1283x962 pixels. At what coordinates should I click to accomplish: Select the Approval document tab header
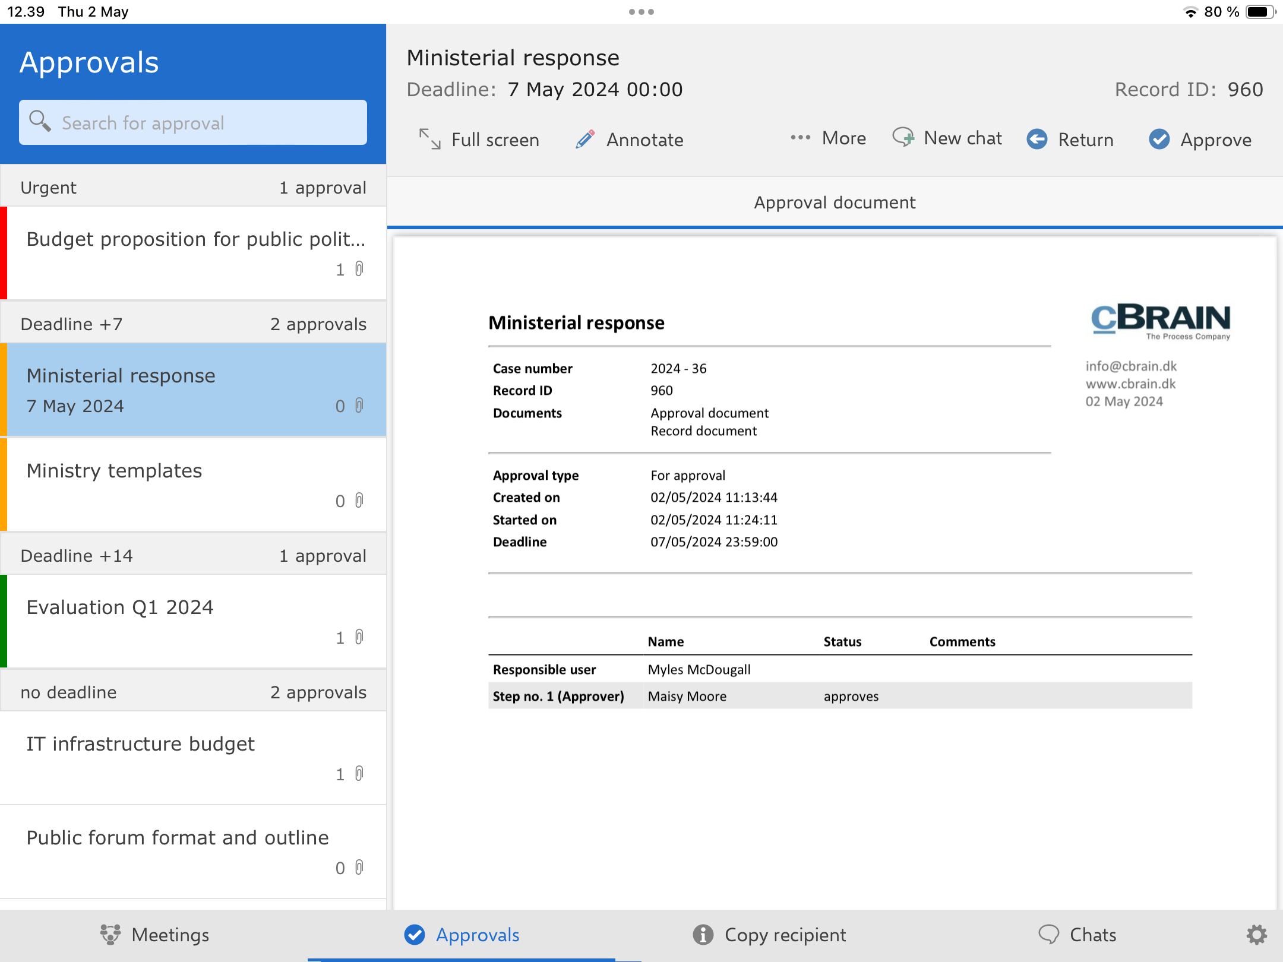[835, 202]
